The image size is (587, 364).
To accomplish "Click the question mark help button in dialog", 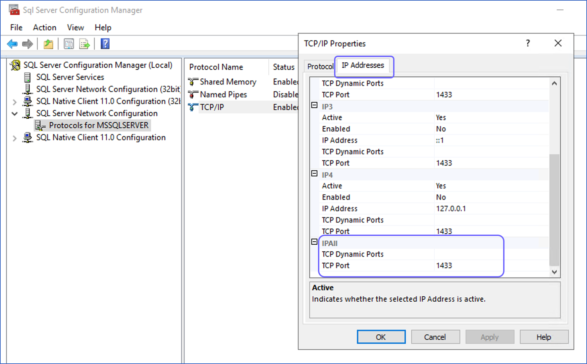I will point(528,43).
